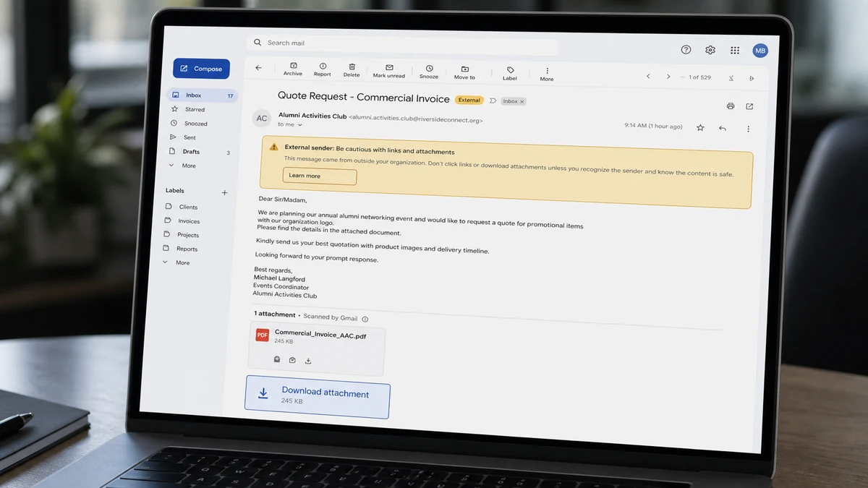Go back to inbox with back arrow
Screen dimensions: 868x488
258,68
